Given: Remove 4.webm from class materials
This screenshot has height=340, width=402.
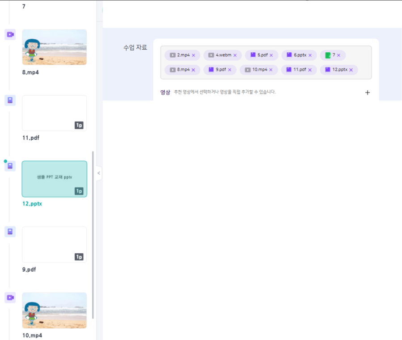Looking at the screenshot, I should 235,55.
